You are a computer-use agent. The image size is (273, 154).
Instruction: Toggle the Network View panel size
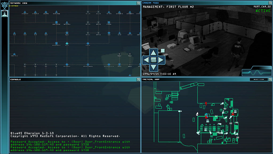(x=138, y=3)
